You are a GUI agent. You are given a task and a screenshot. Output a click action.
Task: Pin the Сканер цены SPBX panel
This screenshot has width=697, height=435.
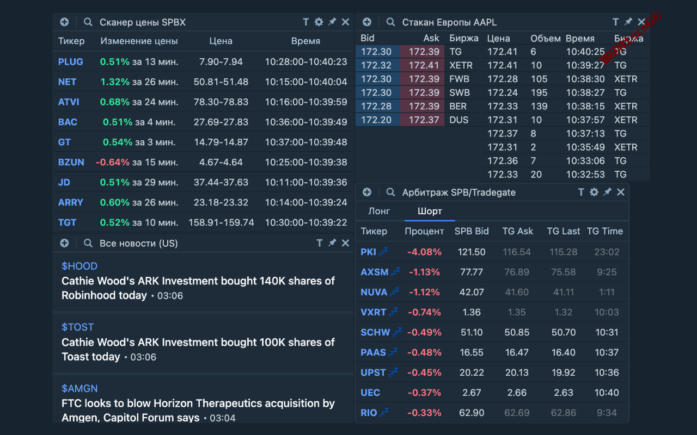click(332, 22)
